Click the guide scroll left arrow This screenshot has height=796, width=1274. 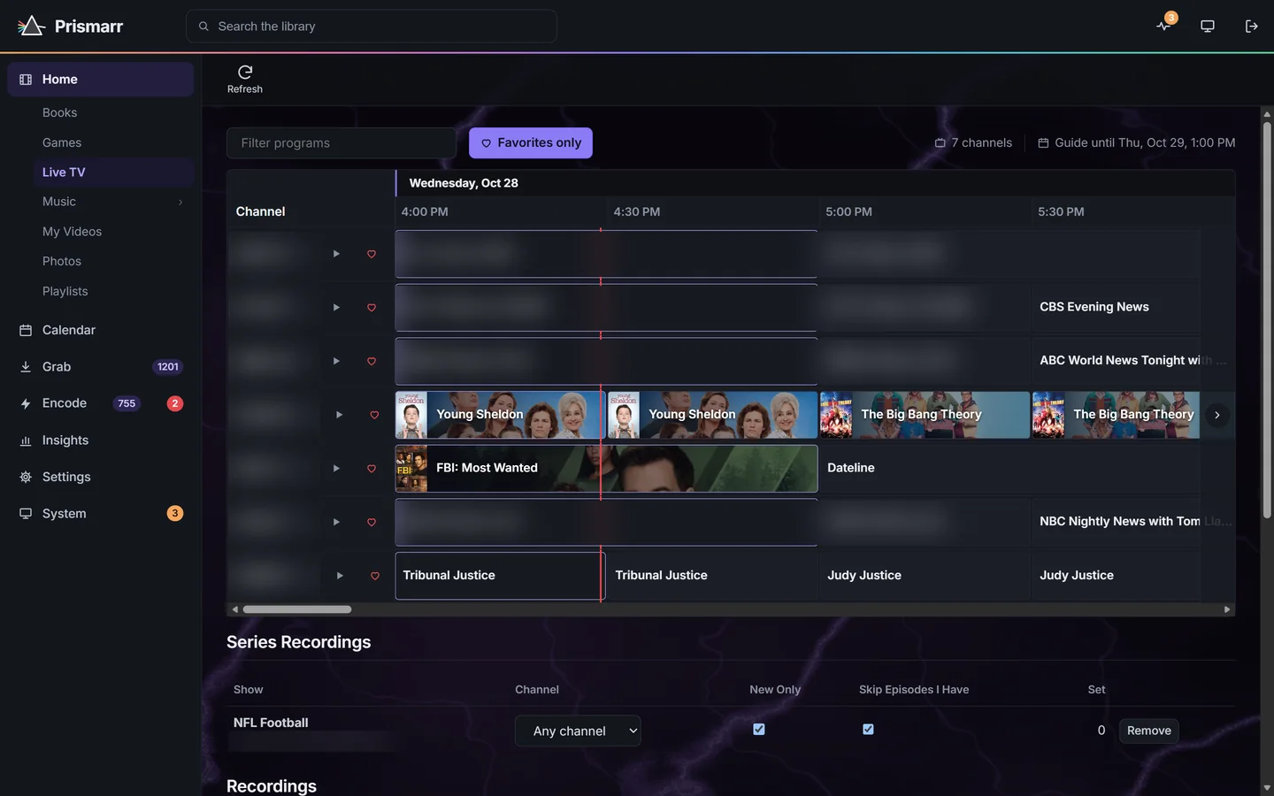tap(234, 609)
